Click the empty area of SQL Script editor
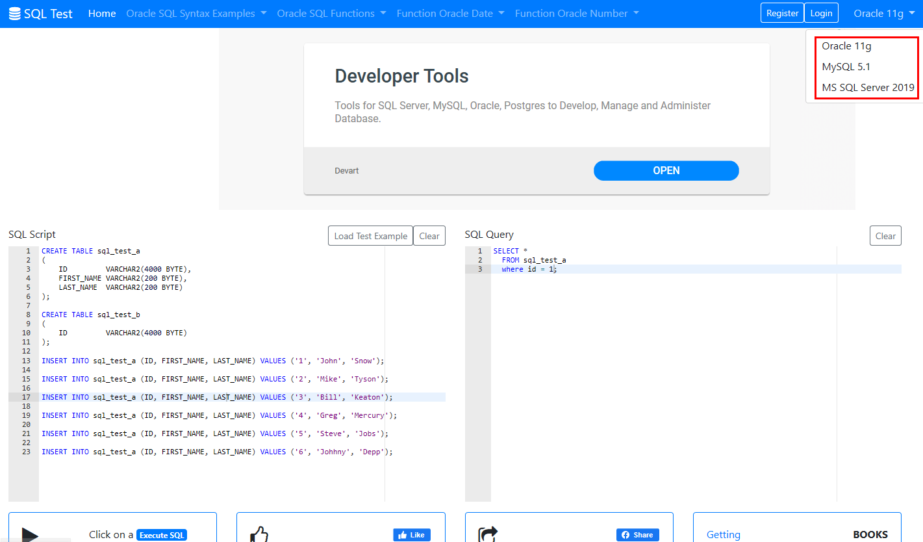This screenshot has width=923, height=542. point(240,479)
